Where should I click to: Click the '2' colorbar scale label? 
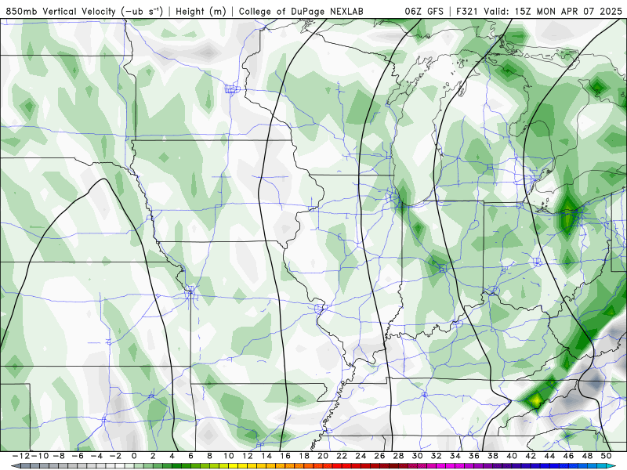coord(153,456)
